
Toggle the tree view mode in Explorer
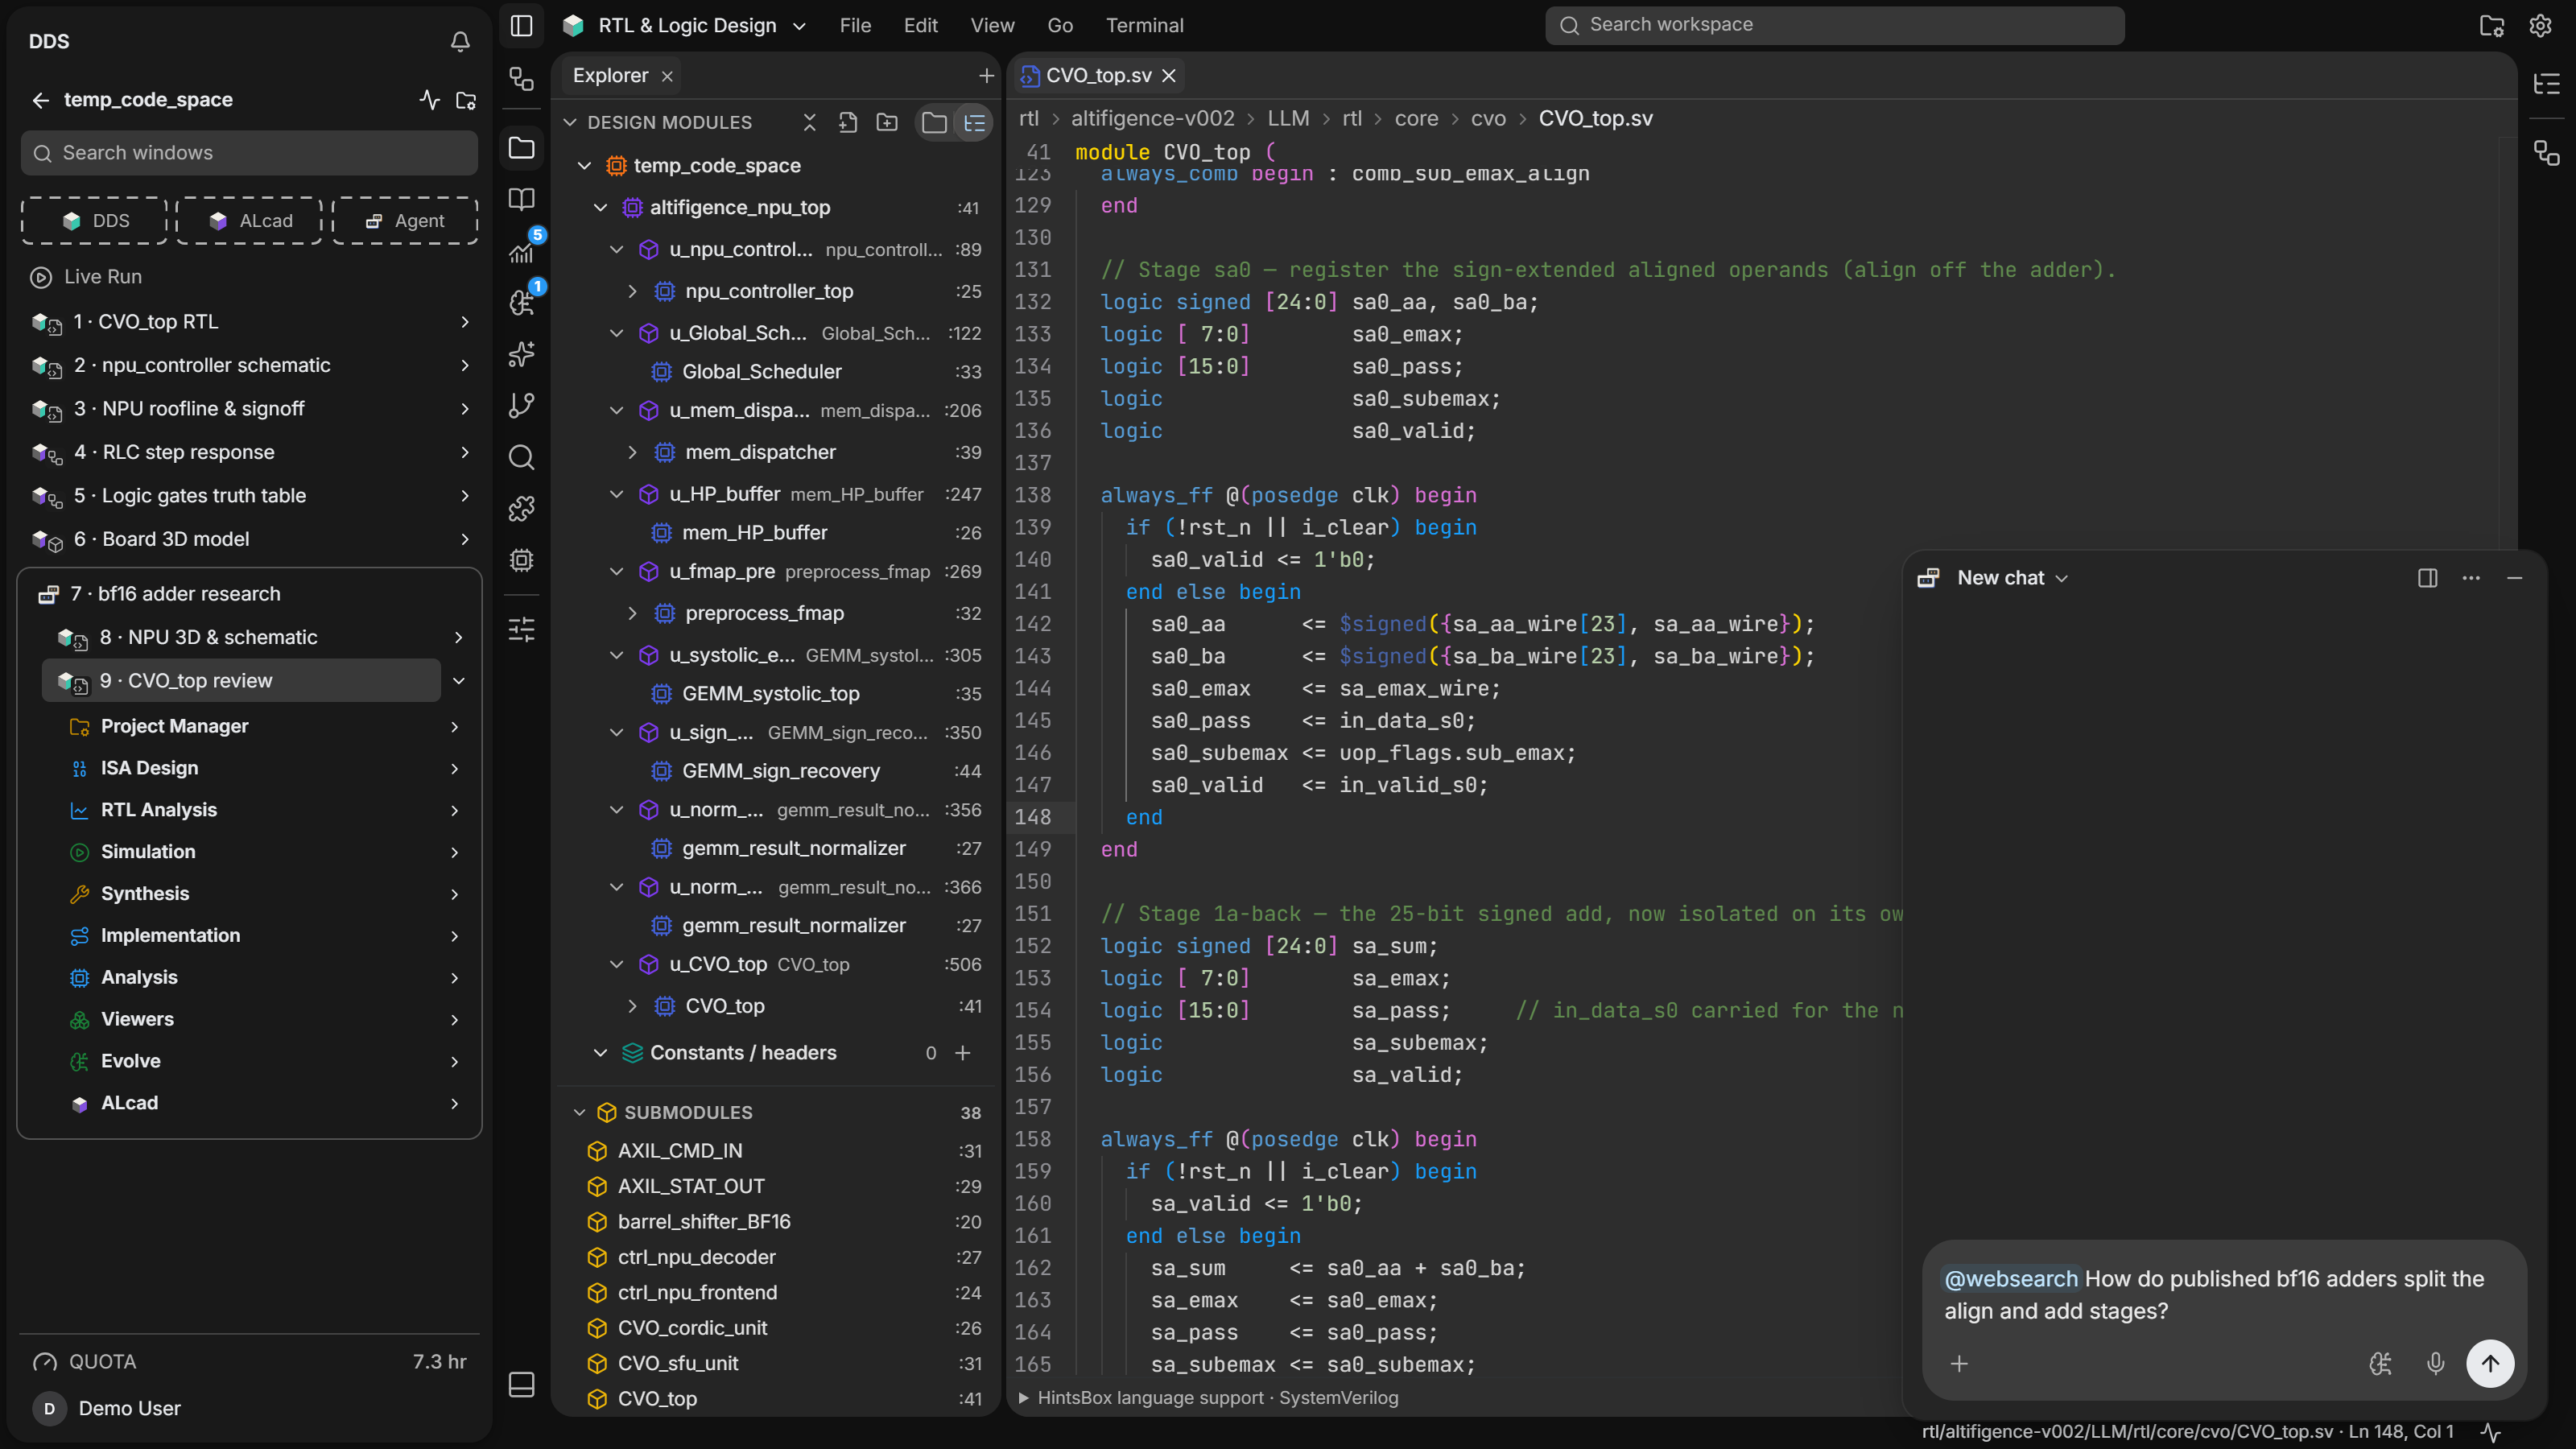pos(975,122)
